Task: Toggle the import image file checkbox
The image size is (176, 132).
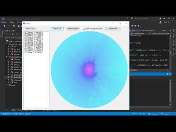Action: 84,29
